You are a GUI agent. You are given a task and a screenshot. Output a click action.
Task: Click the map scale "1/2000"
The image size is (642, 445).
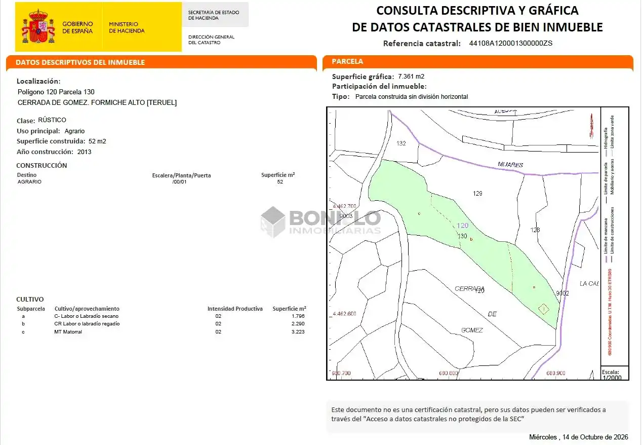pos(612,378)
